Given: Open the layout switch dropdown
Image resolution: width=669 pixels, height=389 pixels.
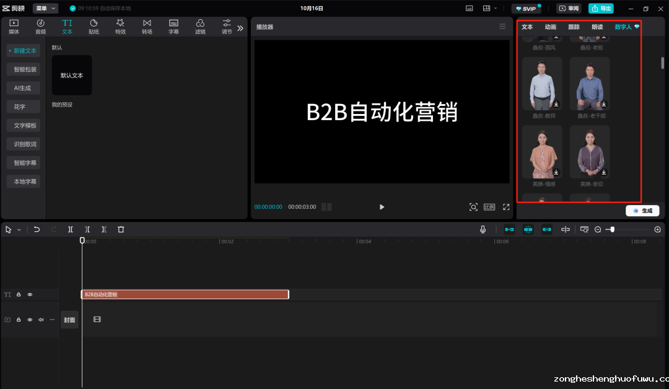Looking at the screenshot, I should point(489,9).
